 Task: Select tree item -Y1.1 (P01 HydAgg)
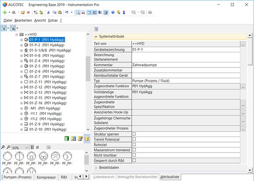coord(45,114)
